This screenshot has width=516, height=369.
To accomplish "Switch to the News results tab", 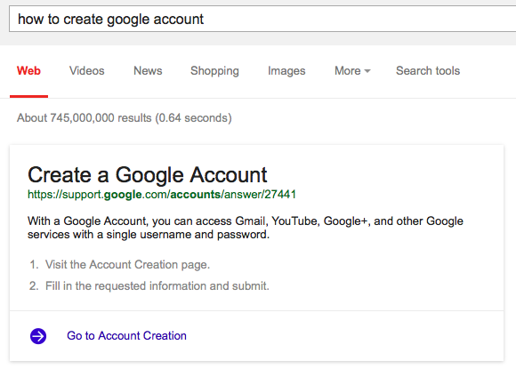I will point(148,71).
